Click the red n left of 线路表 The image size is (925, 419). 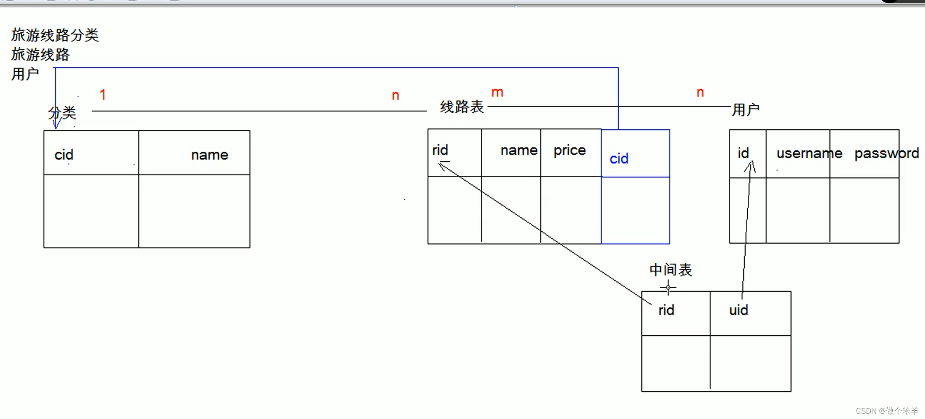point(395,96)
